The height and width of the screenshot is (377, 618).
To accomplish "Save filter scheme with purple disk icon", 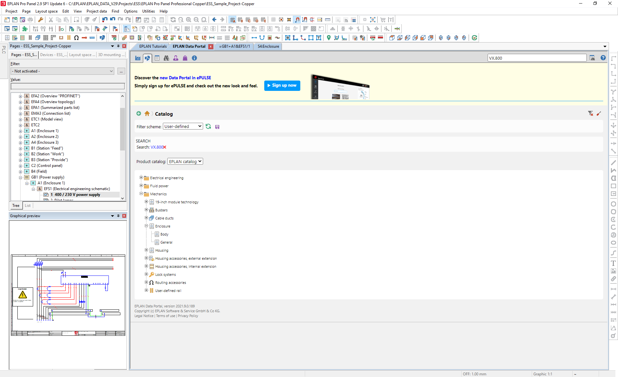I will 217,127.
